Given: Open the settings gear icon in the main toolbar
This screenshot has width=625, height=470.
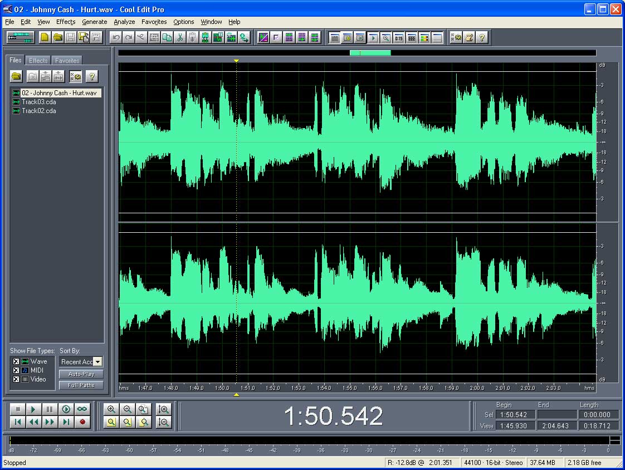Looking at the screenshot, I should click(x=456, y=37).
